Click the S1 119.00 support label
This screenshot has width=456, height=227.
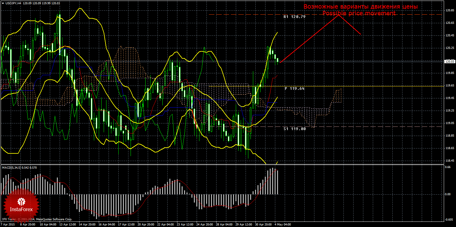click(x=295, y=129)
